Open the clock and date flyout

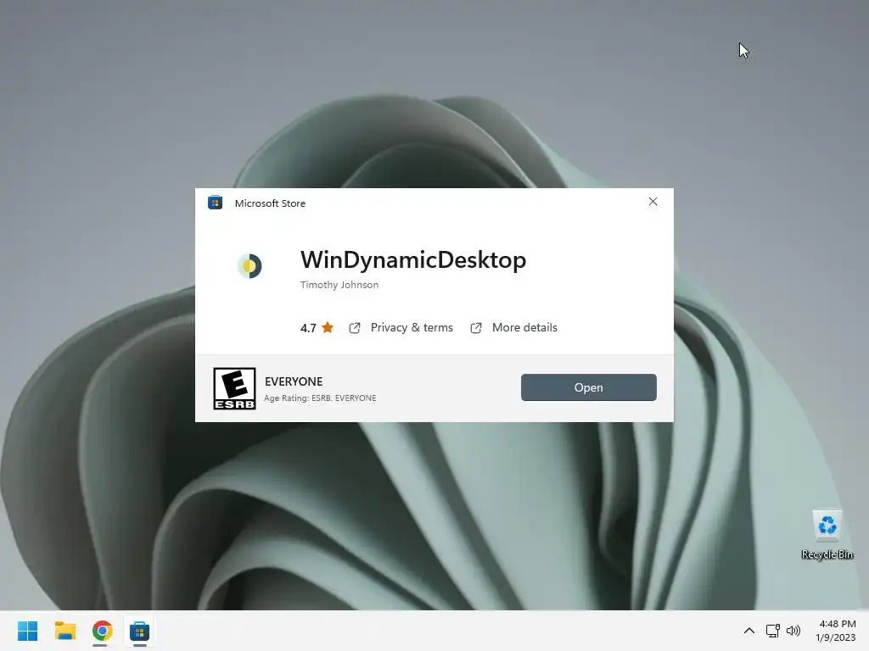coord(836,631)
